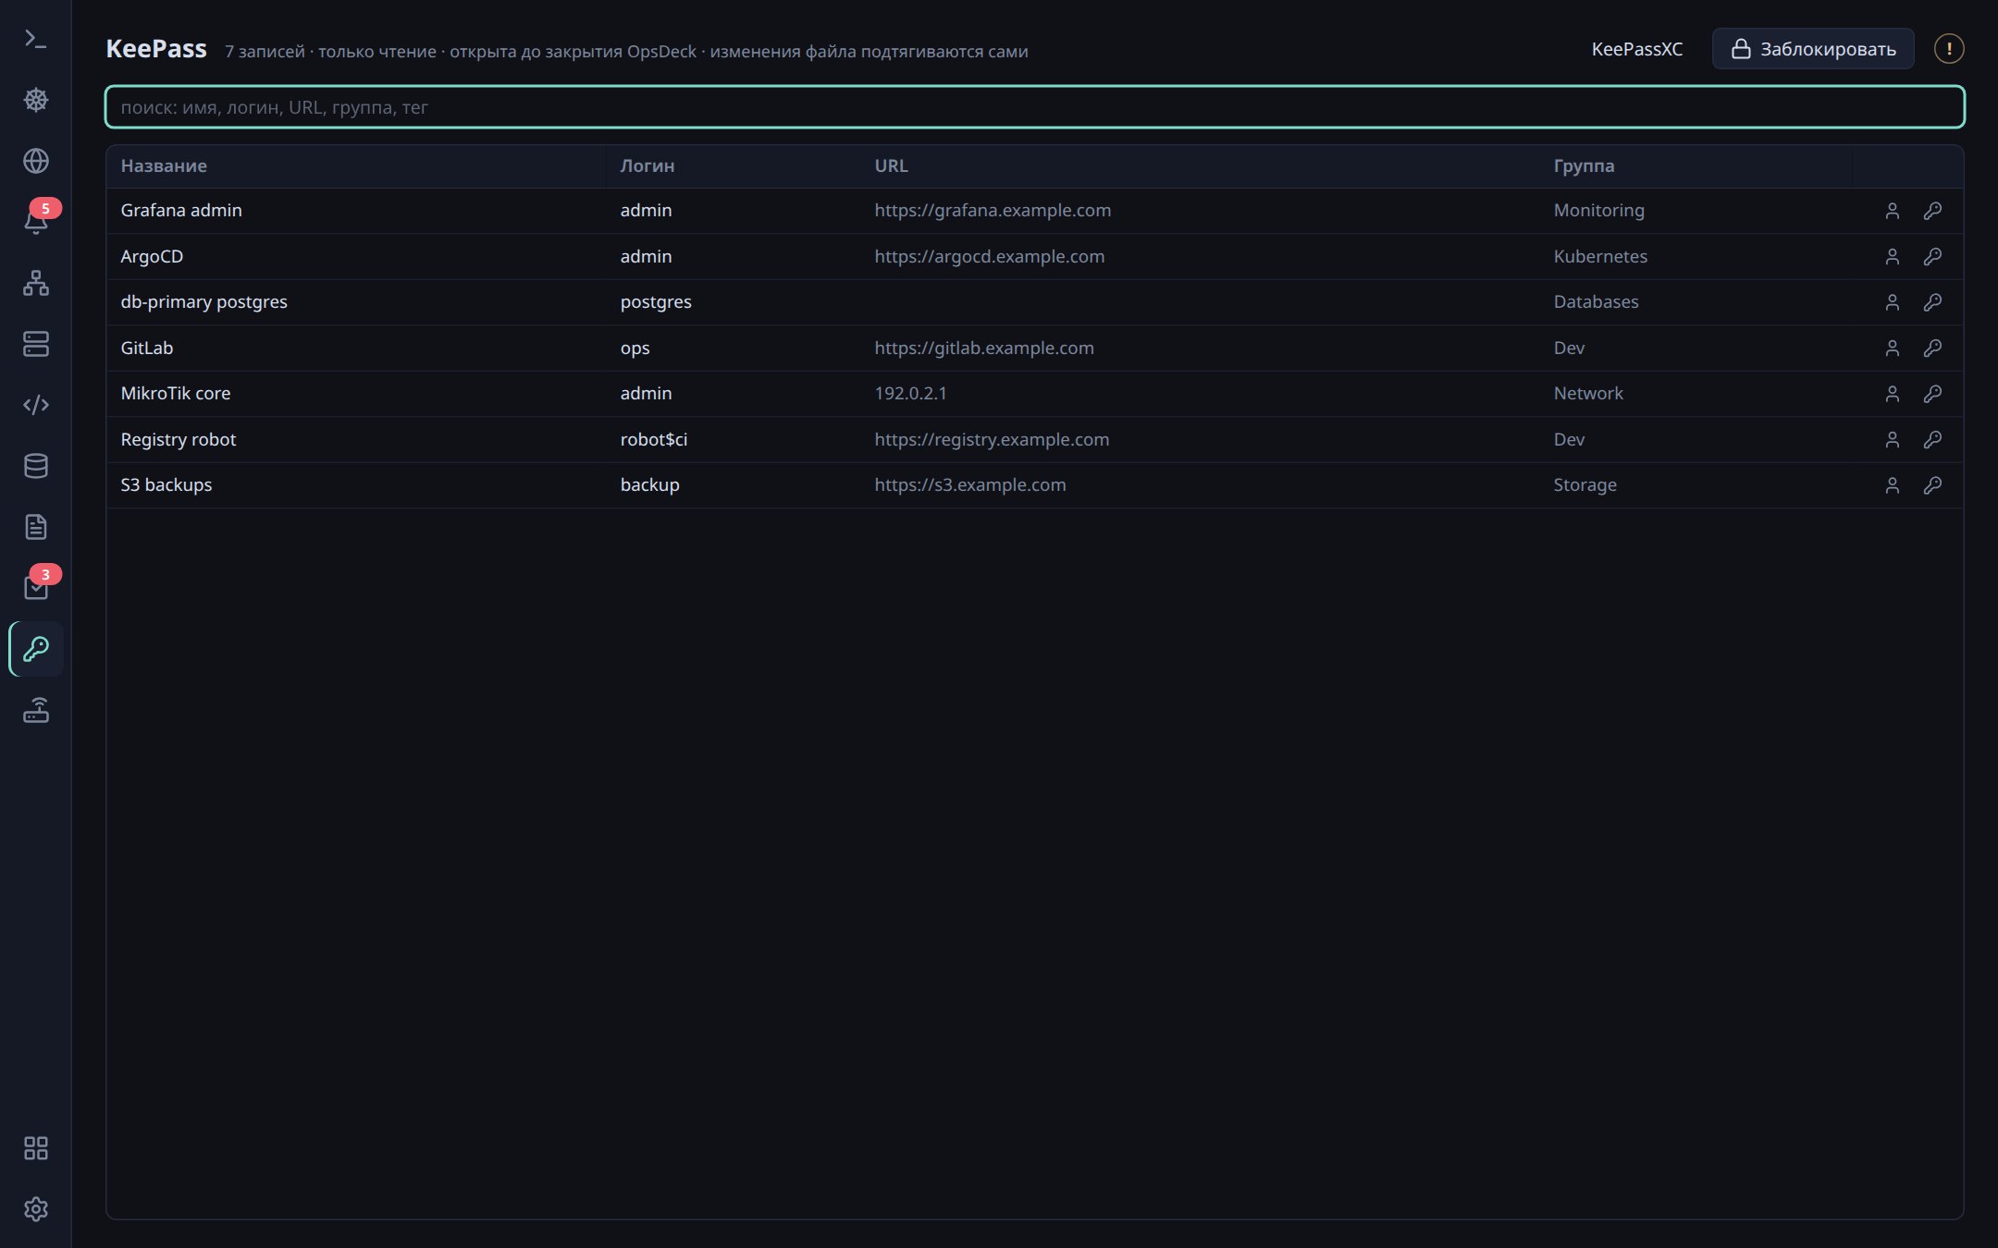Copy password for Registry robot entry

pyautogui.click(x=1932, y=439)
